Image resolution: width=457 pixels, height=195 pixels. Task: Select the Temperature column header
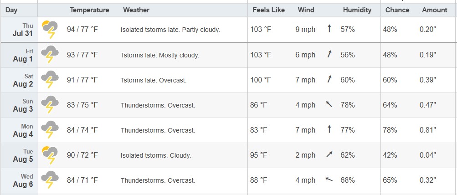click(89, 10)
